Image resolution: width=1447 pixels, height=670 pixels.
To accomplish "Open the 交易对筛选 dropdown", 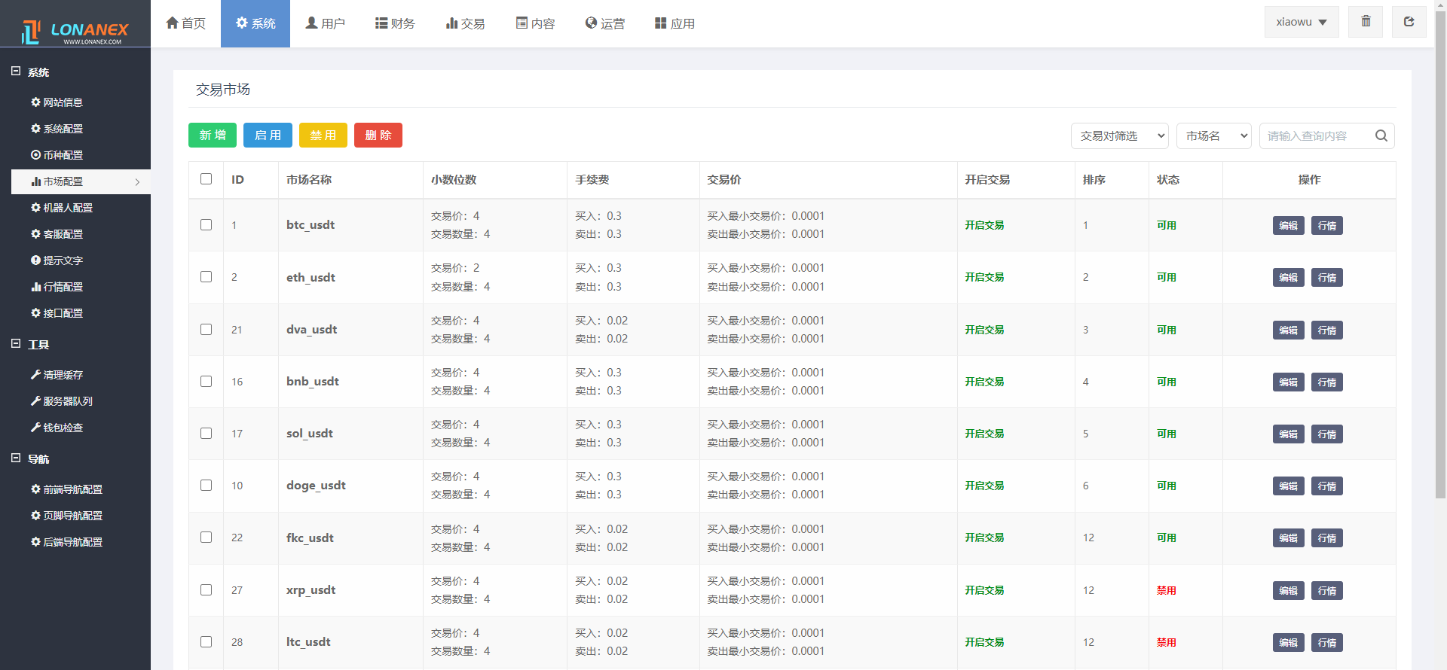I will (x=1119, y=136).
